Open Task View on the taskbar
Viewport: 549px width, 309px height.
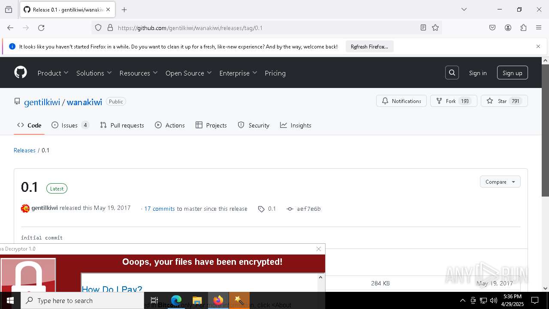154,300
